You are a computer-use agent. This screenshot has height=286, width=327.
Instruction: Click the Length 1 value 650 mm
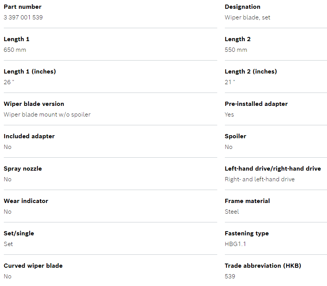tap(15, 50)
